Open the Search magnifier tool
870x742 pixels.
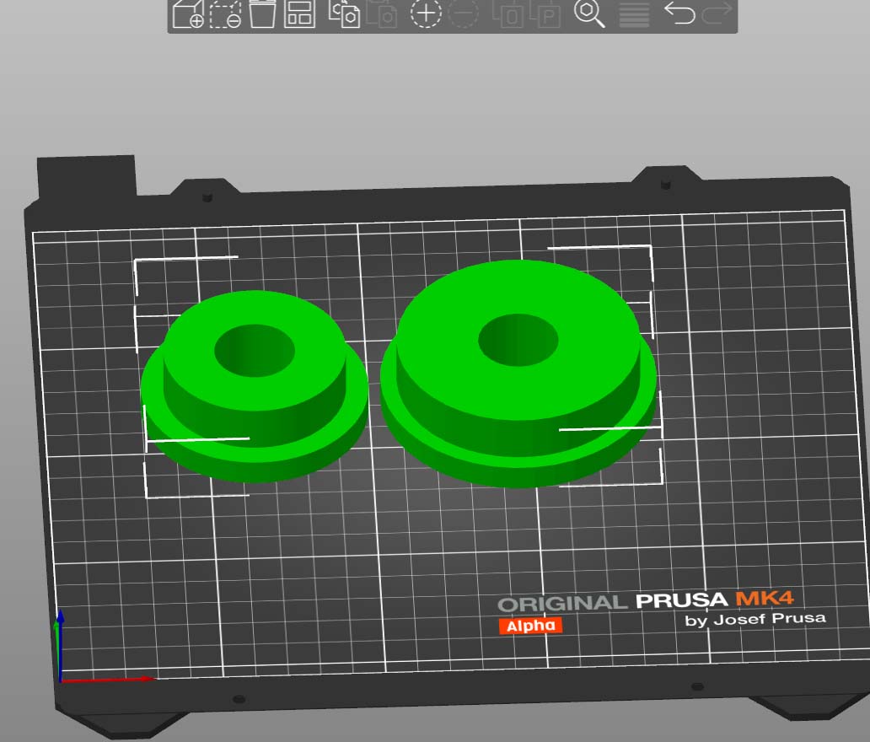click(588, 13)
